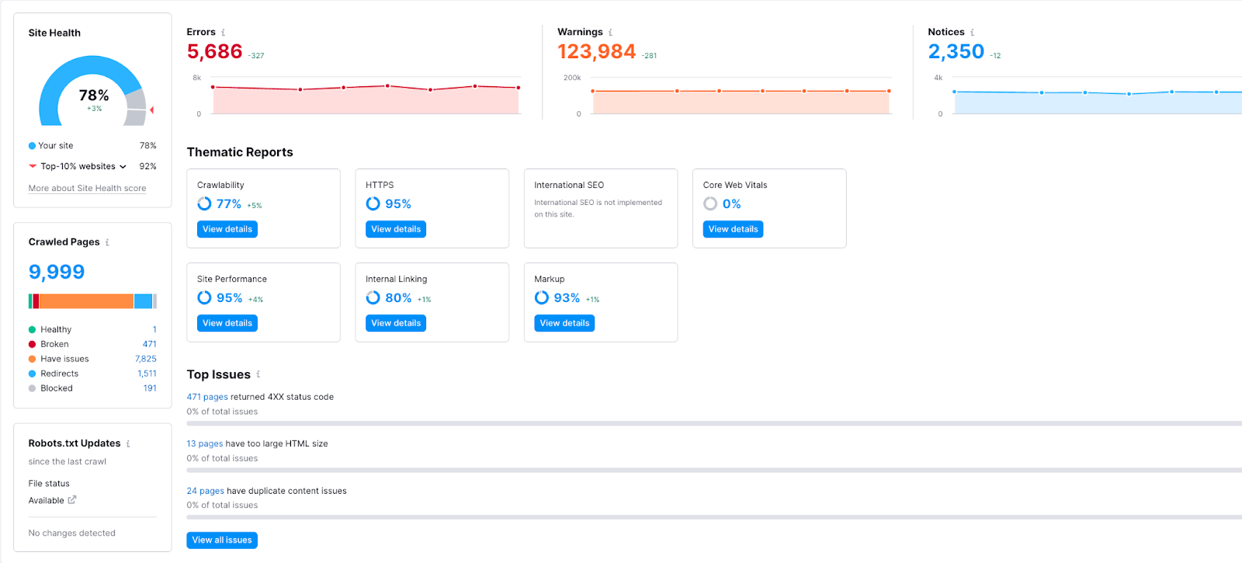Screen dimensions: 1242x563
Task: Click the Robots.txt Updates info icon
Action: pyautogui.click(x=128, y=443)
